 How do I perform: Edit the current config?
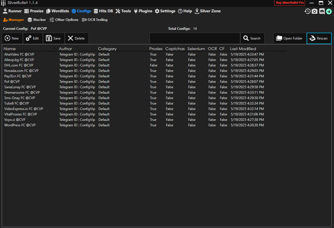[33, 38]
